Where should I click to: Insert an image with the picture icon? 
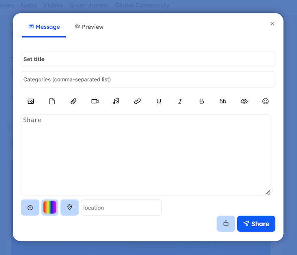[x=31, y=101]
